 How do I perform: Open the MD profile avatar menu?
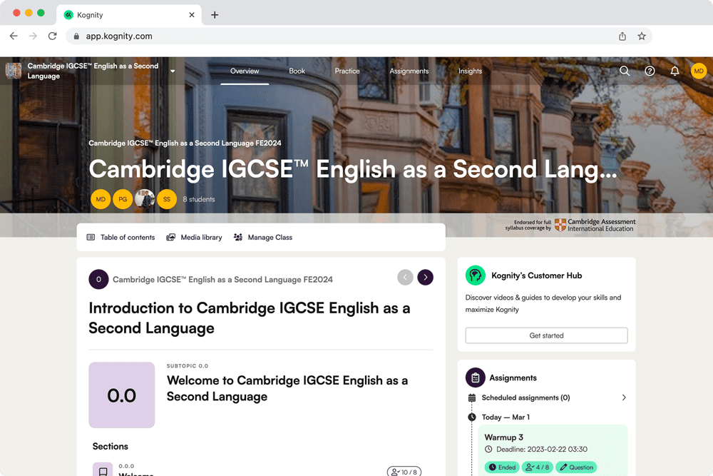(699, 71)
